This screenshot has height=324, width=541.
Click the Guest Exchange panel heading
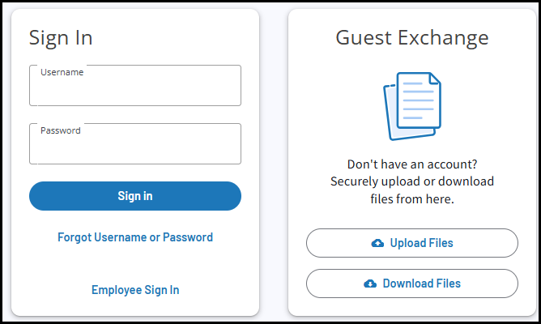click(411, 37)
